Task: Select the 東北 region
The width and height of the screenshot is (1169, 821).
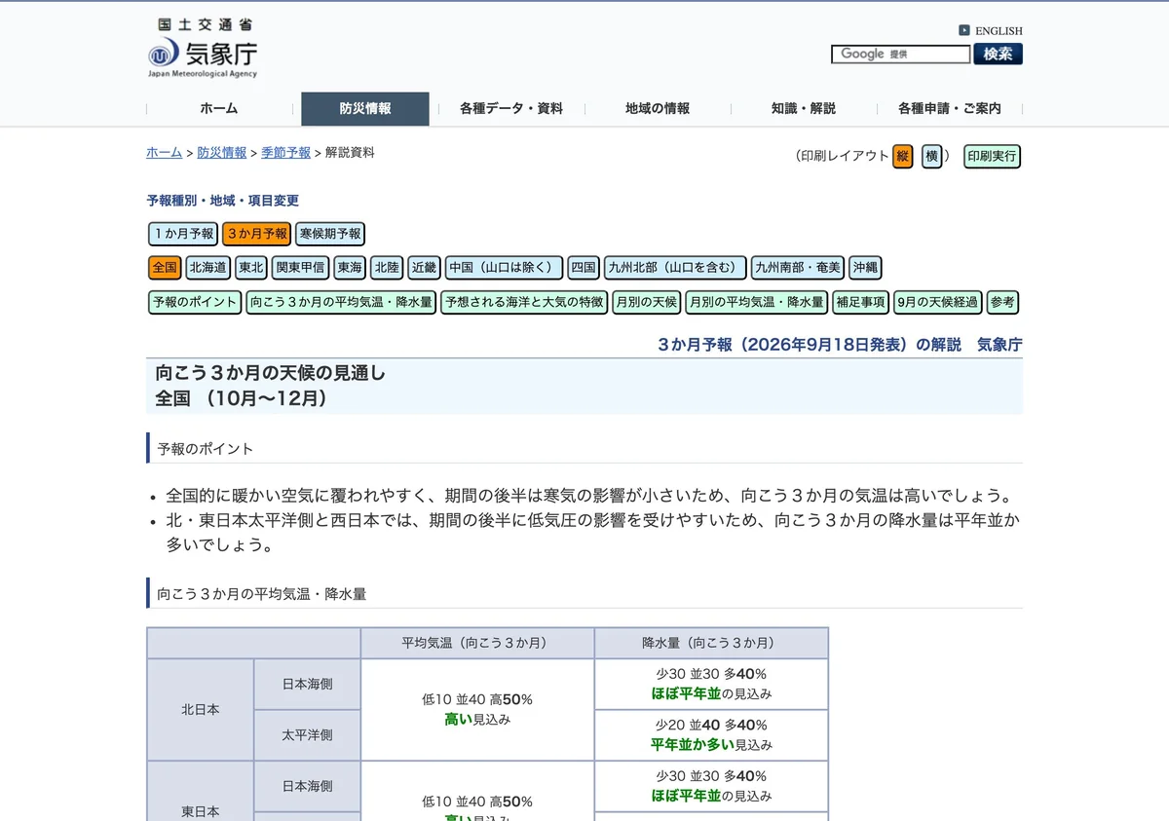Action: pos(251,268)
